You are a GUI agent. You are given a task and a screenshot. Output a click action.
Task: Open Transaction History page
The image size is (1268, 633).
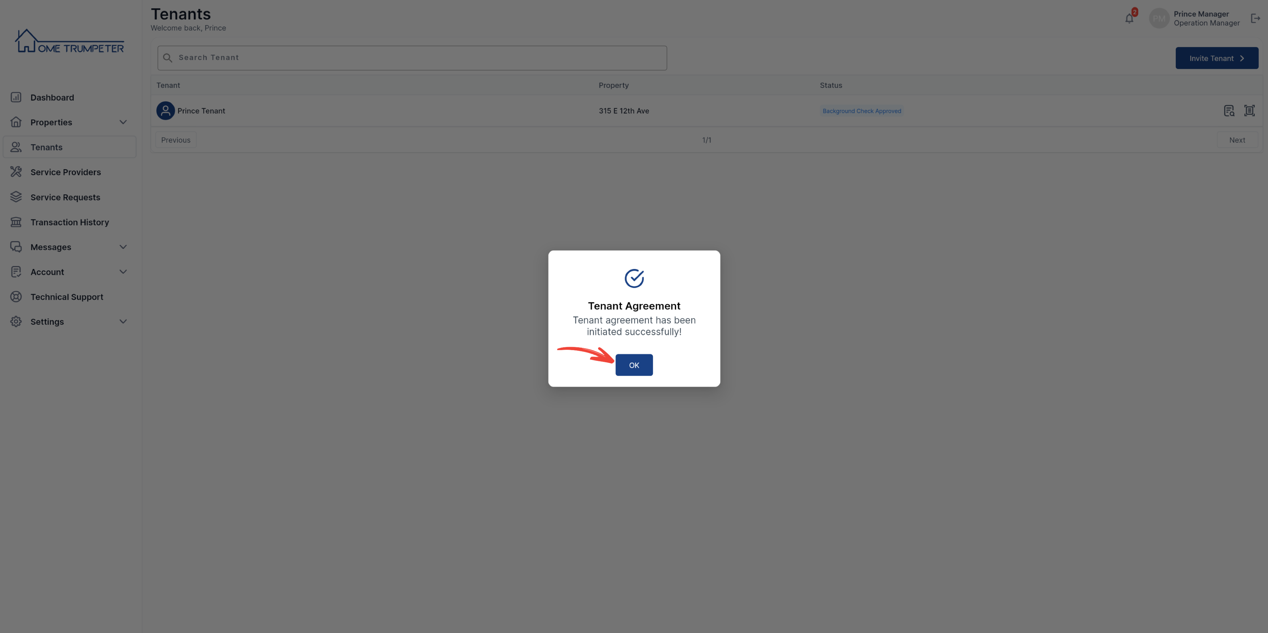point(69,222)
